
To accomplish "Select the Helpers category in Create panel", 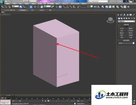I will pos(129,18).
